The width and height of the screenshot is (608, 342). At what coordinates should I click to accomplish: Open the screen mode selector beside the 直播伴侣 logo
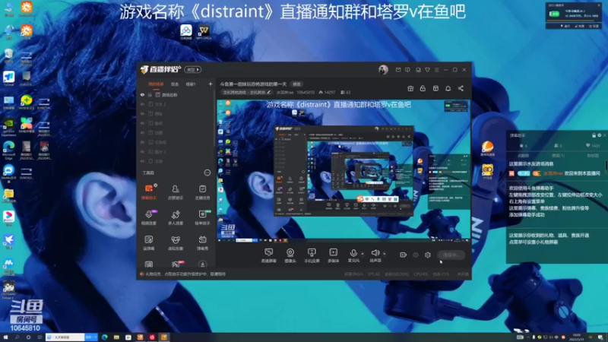193,70
